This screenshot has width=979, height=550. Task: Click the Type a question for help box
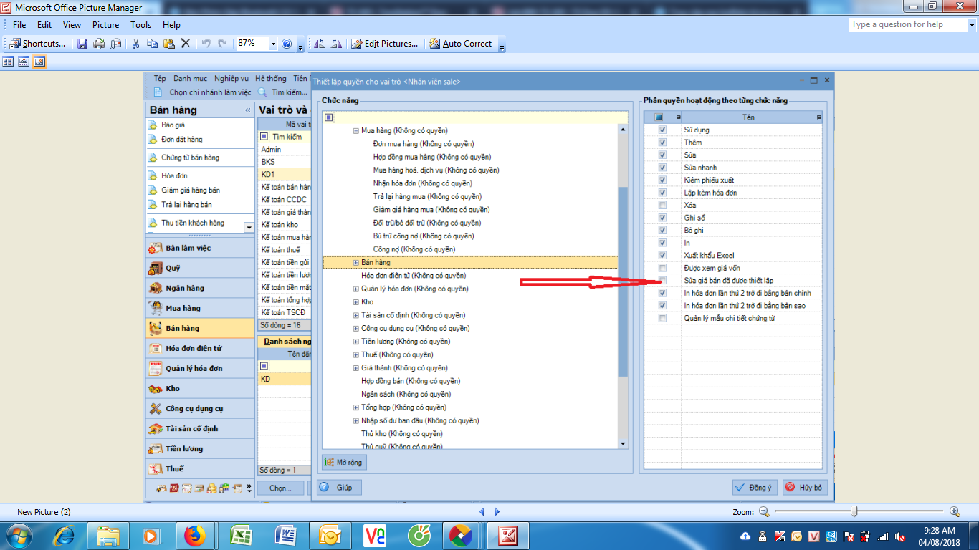point(908,25)
